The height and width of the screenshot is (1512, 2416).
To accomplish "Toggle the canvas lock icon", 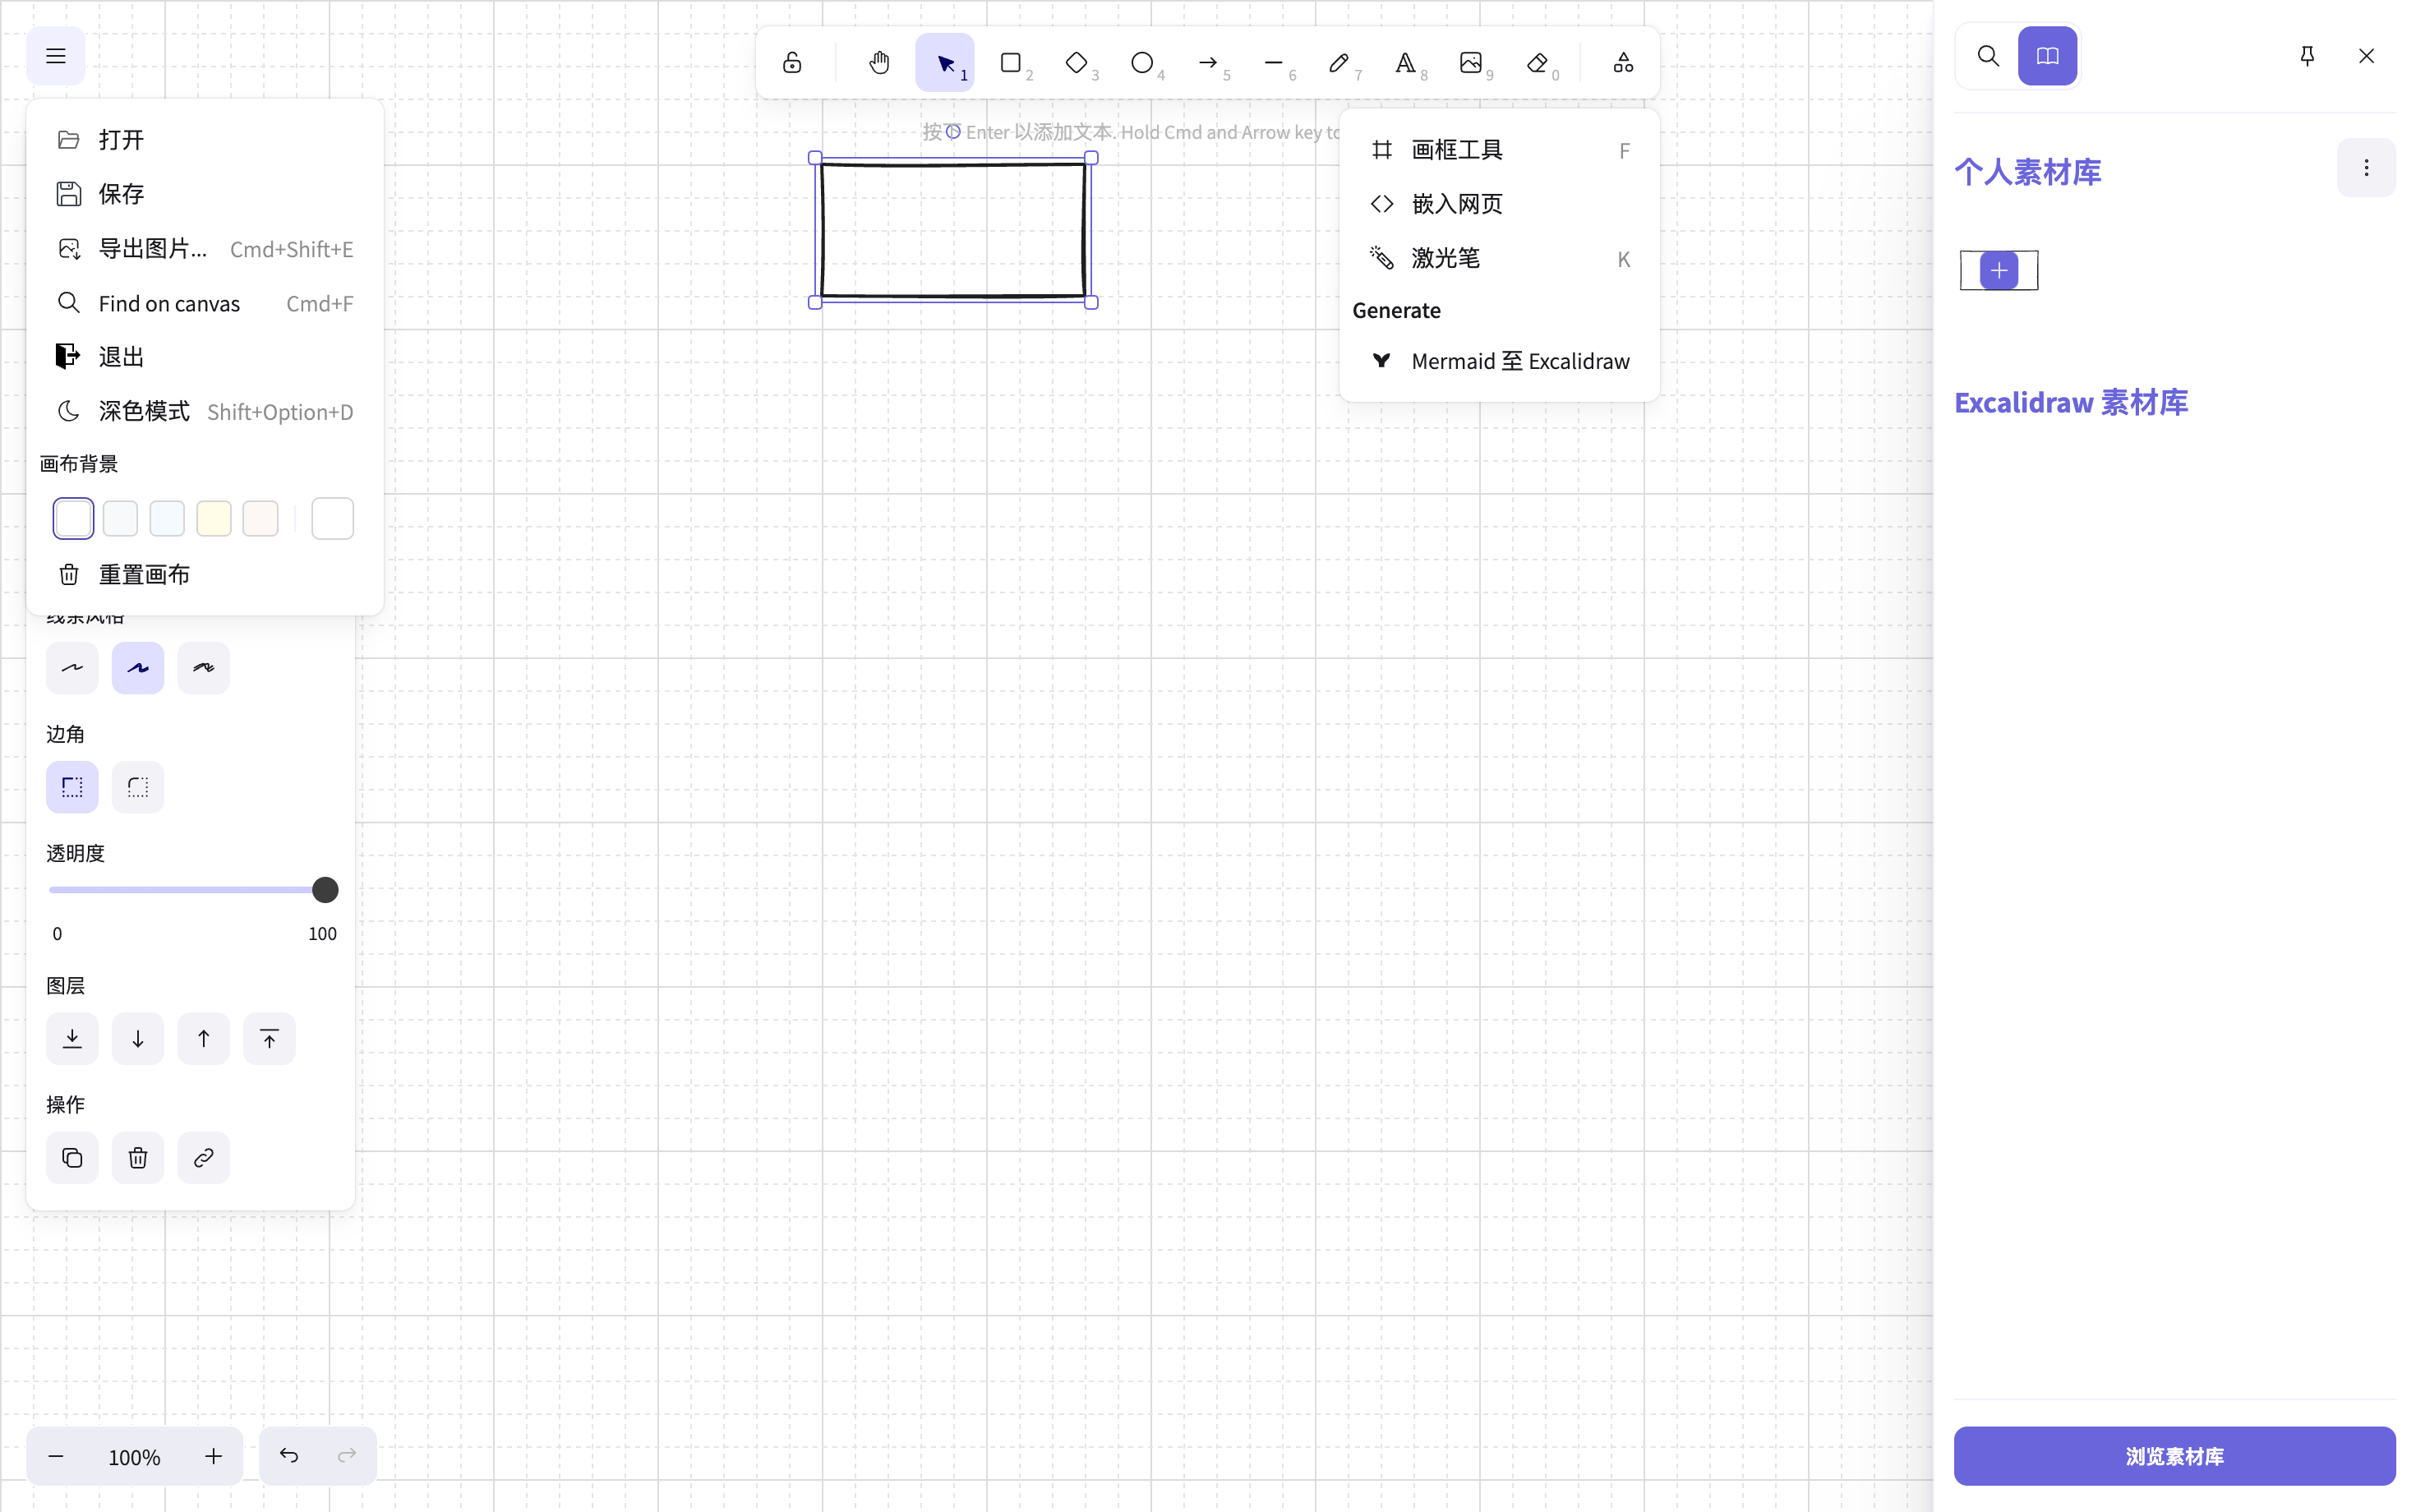I will coord(792,63).
